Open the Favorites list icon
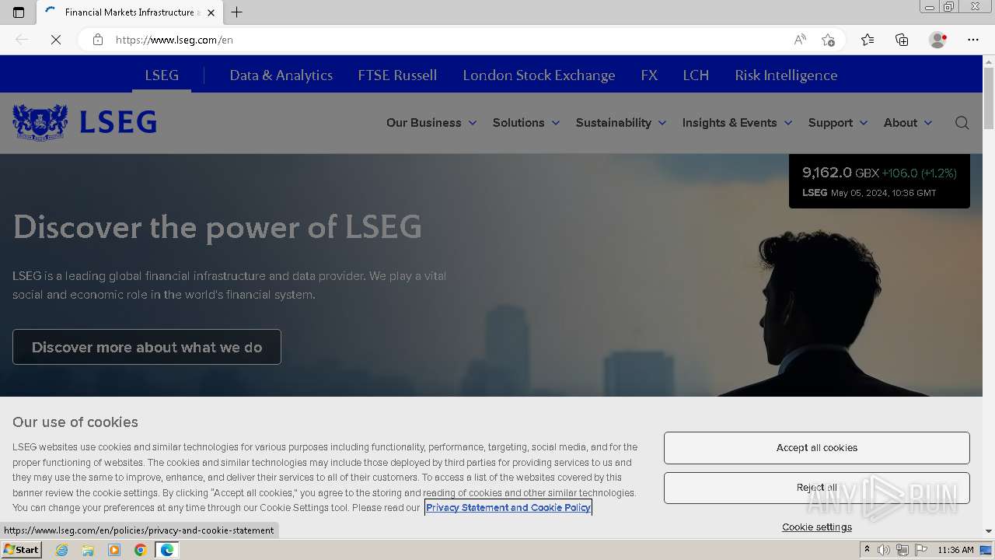This screenshot has width=995, height=560. click(868, 40)
